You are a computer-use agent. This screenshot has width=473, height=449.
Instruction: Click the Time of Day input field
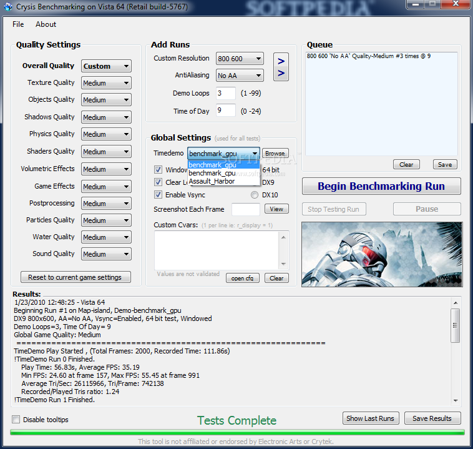(226, 110)
